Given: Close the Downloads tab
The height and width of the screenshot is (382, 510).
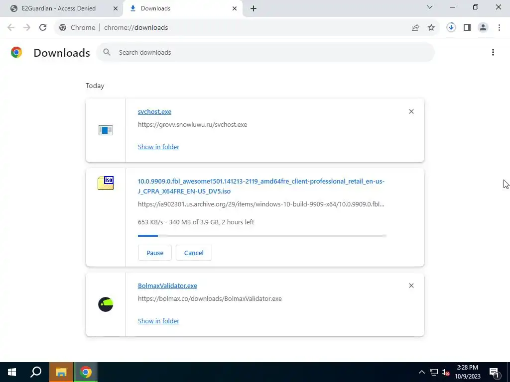Looking at the screenshot, I should pos(235,8).
